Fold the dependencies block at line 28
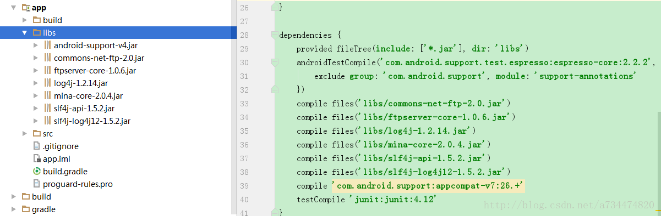 point(274,35)
